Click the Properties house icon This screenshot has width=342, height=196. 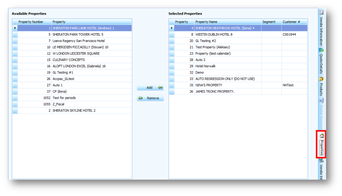[x=322, y=136]
